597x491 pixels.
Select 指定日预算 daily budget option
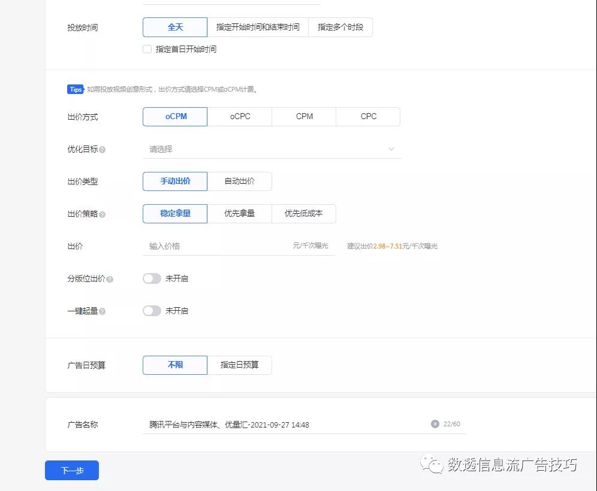[240, 365]
